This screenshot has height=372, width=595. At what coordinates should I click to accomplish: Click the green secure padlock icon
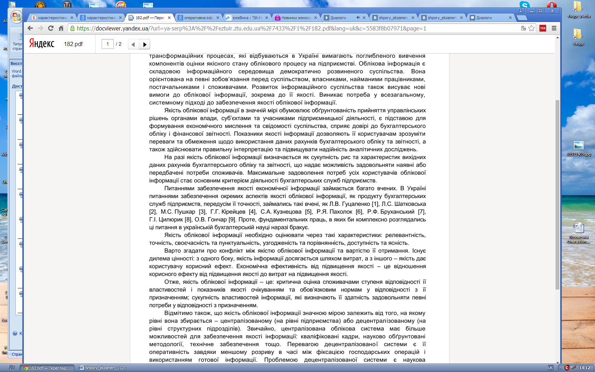tap(72, 28)
